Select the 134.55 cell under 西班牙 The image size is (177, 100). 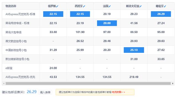pos(80,77)
